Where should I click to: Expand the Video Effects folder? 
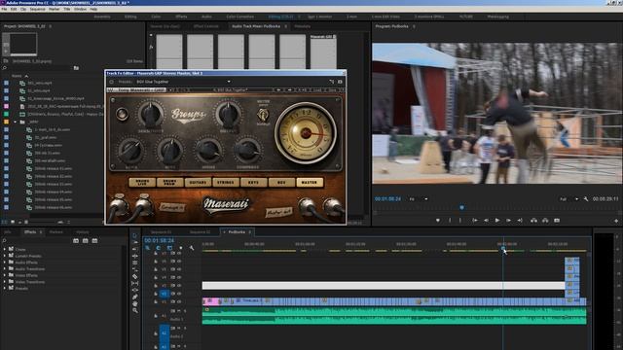[5, 275]
